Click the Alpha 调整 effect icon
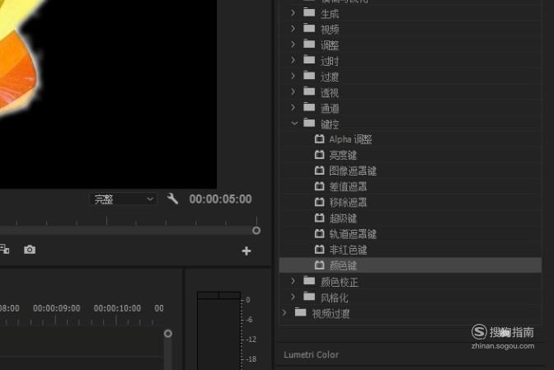554x370 pixels. [319, 138]
